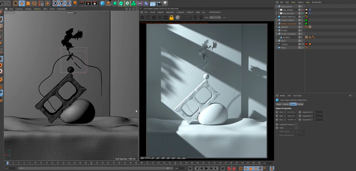Restart the Live Viewer render
This screenshot has width=356, height=171.
(148, 17)
